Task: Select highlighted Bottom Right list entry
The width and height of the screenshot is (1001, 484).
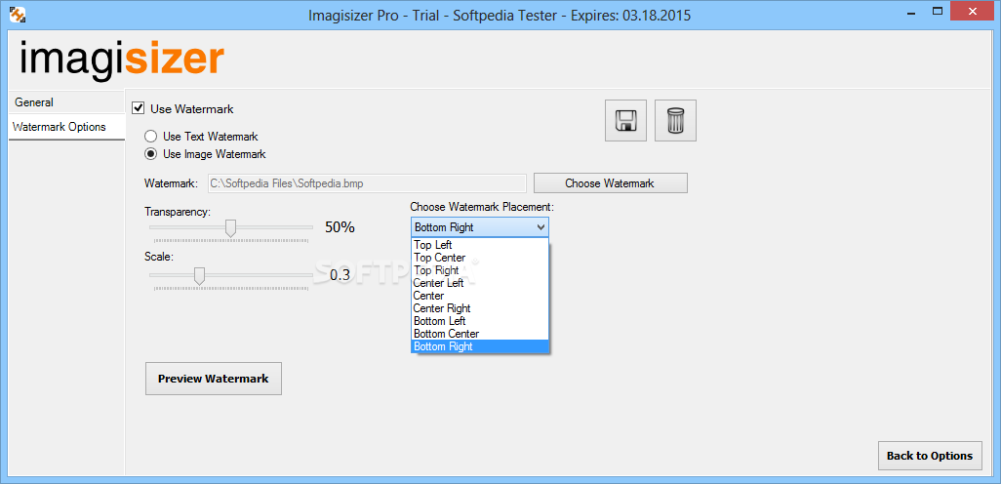Action: [480, 346]
